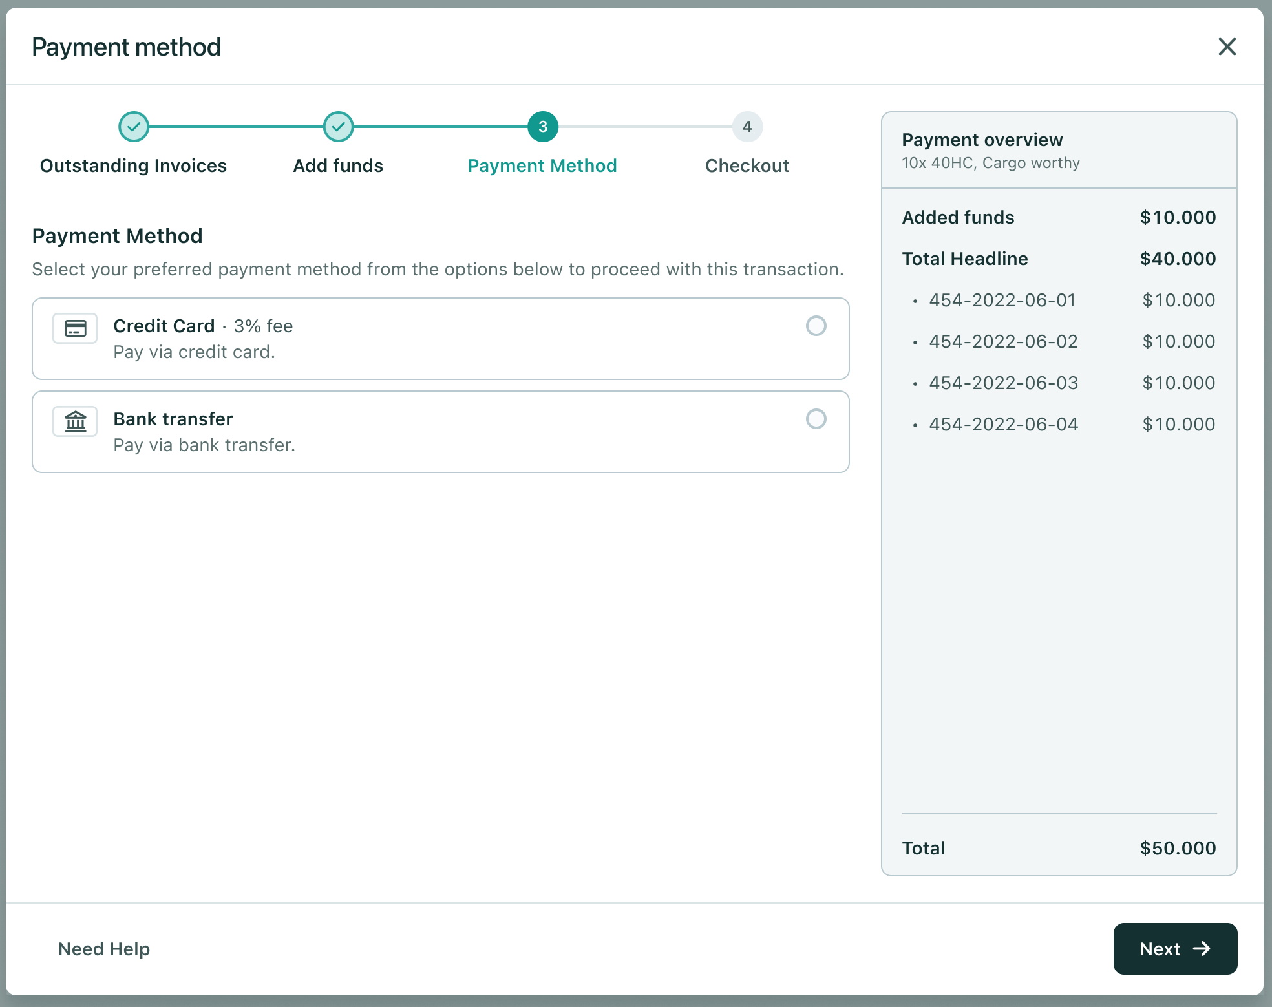Image resolution: width=1272 pixels, height=1007 pixels.
Task: Select the Bank transfer radio button
Action: (x=816, y=419)
